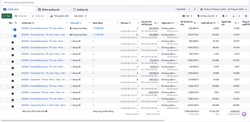Sort by Người tiếp cận column

(236, 23)
